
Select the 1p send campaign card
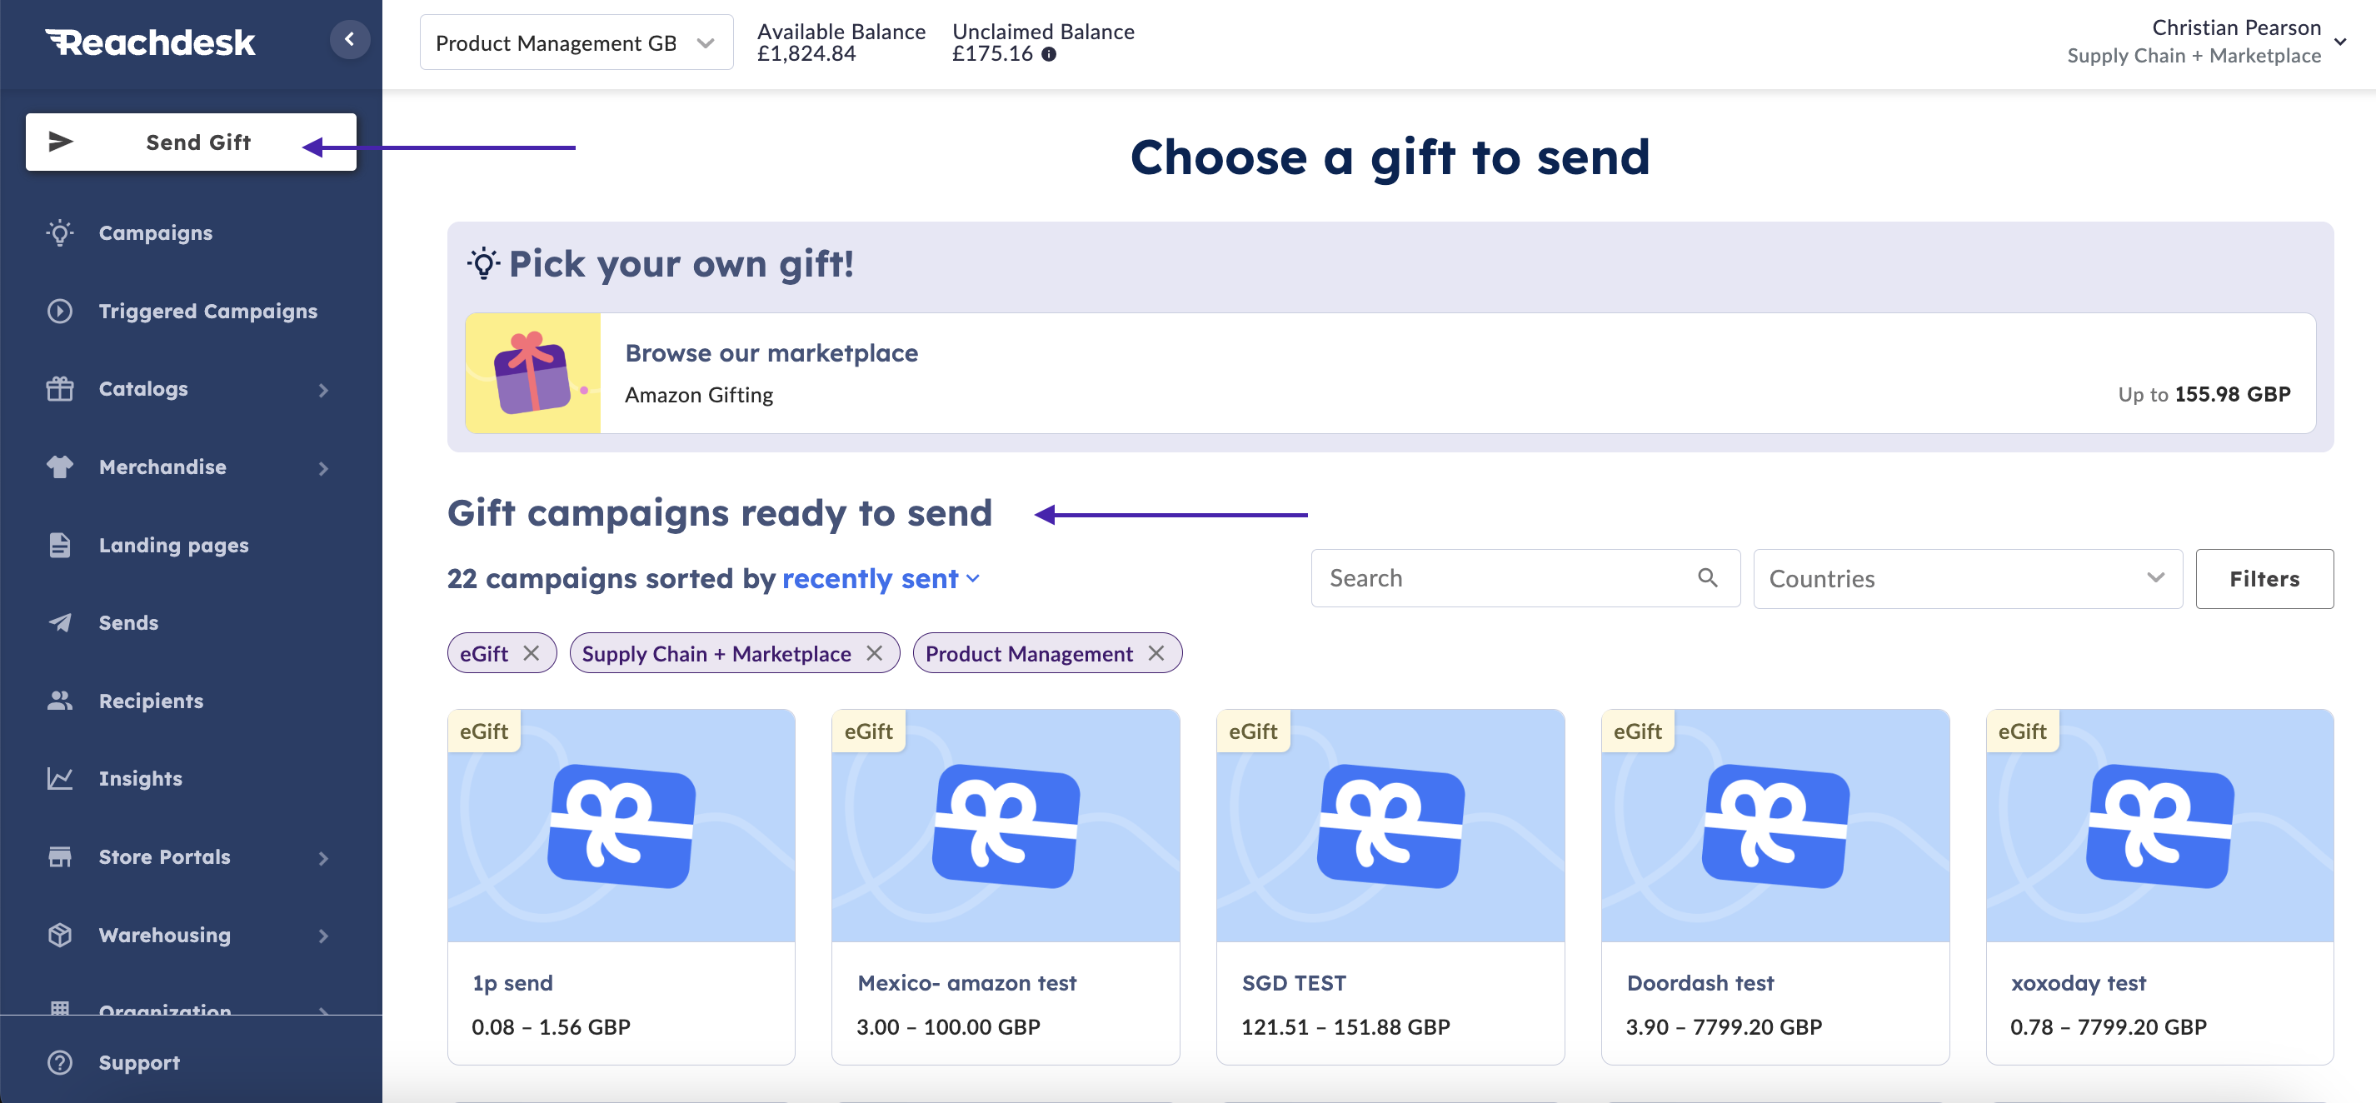tap(621, 886)
